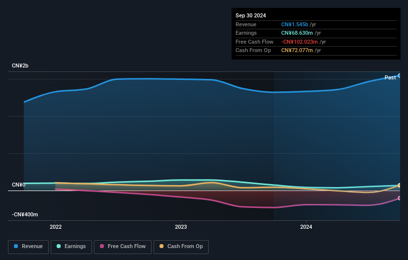Toggle the Free Cash Flow legend button

tap(123, 247)
